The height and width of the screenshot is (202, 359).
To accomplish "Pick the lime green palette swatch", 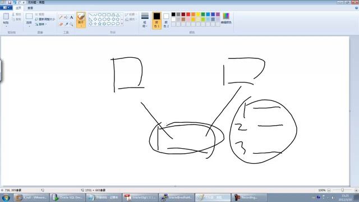I will pos(203,20).
